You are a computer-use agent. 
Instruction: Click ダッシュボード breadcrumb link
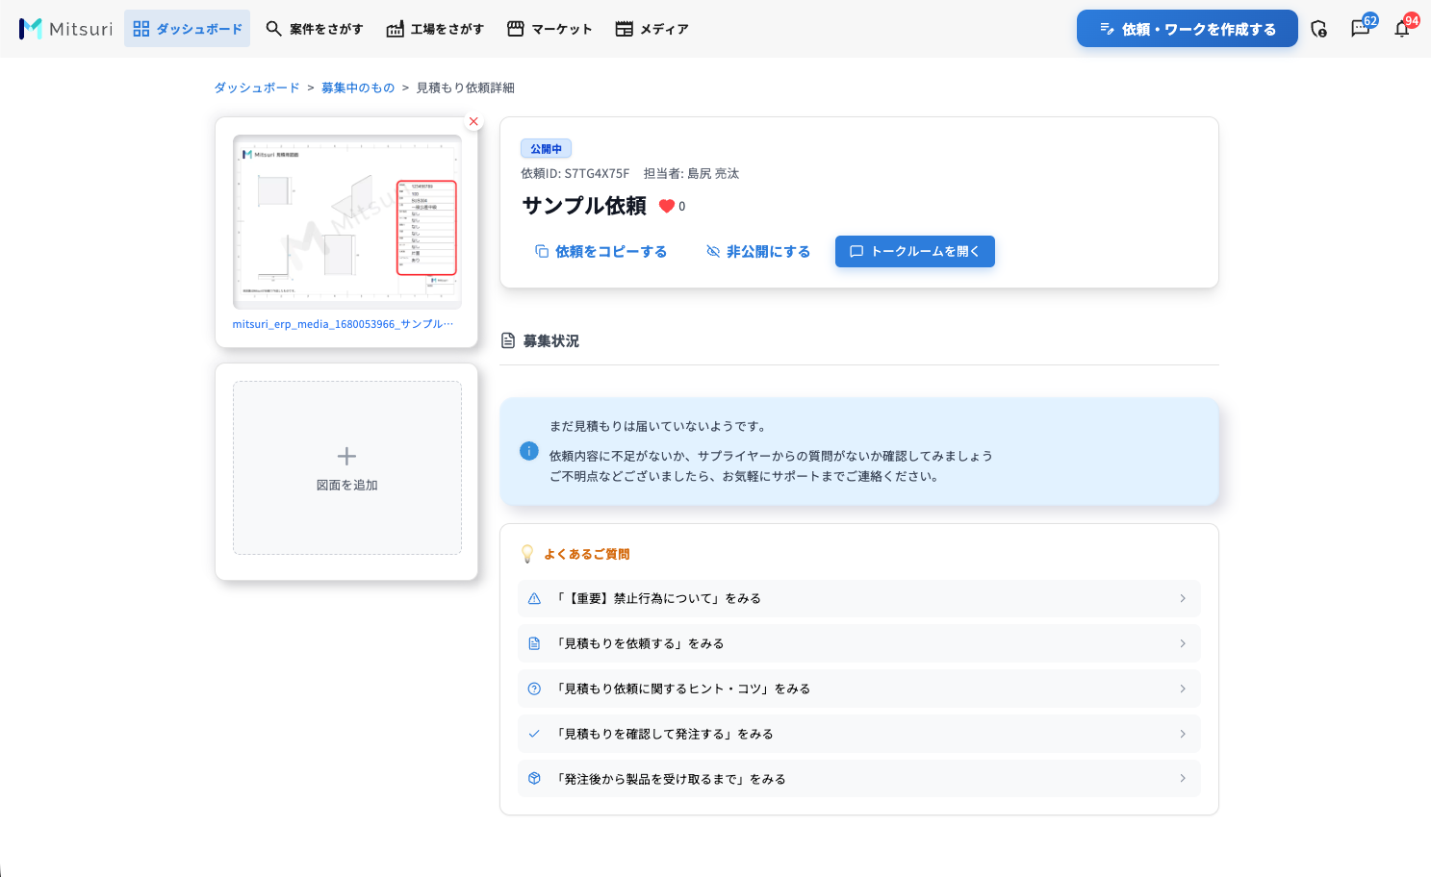click(x=257, y=88)
